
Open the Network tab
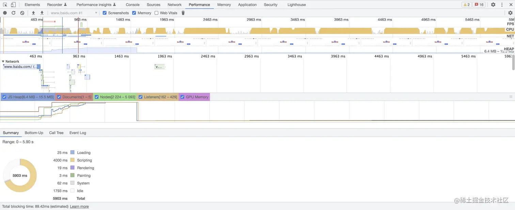click(x=174, y=5)
